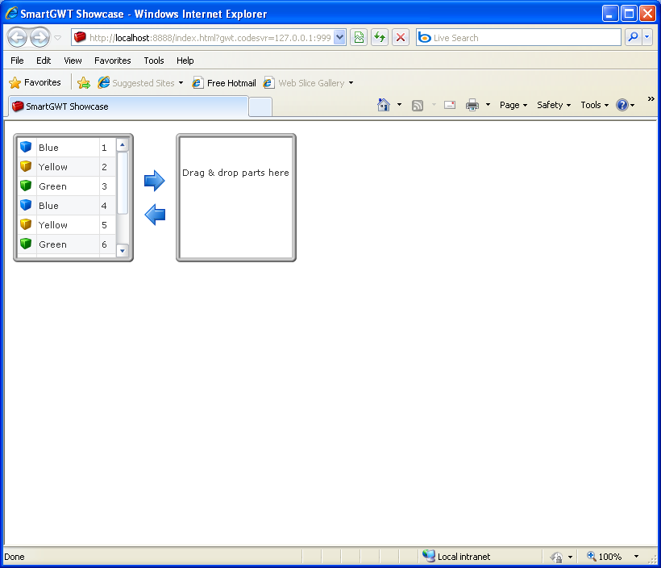Click the zoom magnifier icon in status bar
Screen dimensions: 661x568
coord(592,556)
